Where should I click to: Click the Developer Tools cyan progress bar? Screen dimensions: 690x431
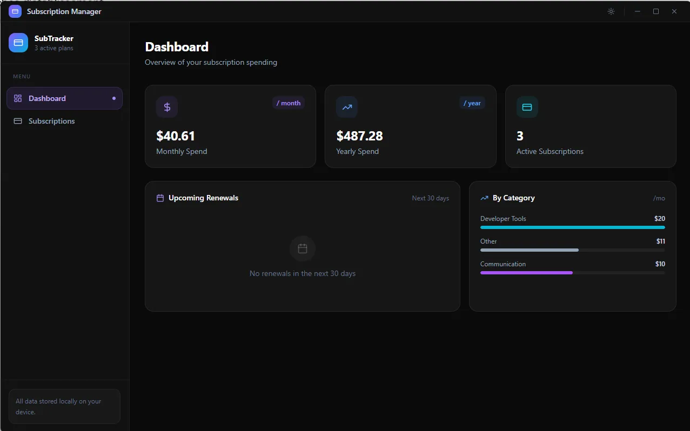coord(573,227)
